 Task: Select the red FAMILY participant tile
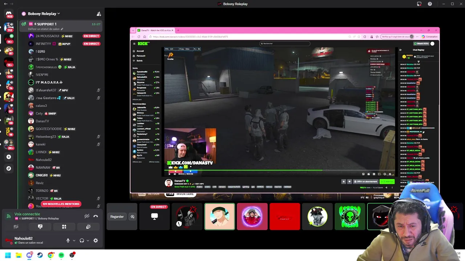pyautogui.click(x=284, y=216)
